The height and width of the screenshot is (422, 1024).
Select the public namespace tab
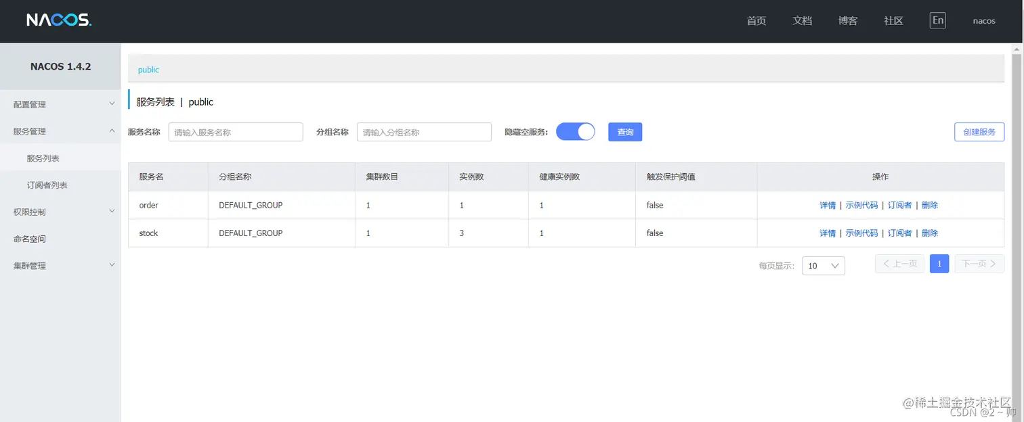pyautogui.click(x=148, y=70)
